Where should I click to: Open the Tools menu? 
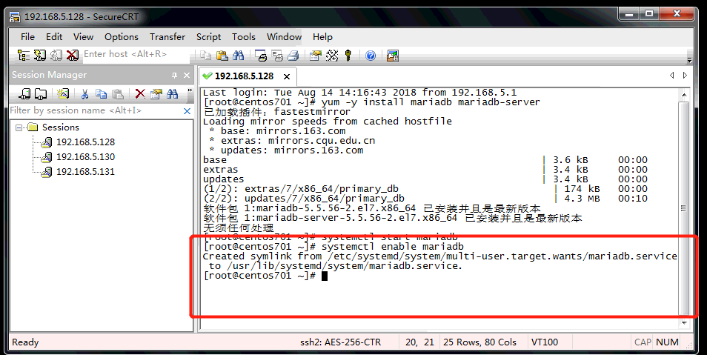pos(244,37)
